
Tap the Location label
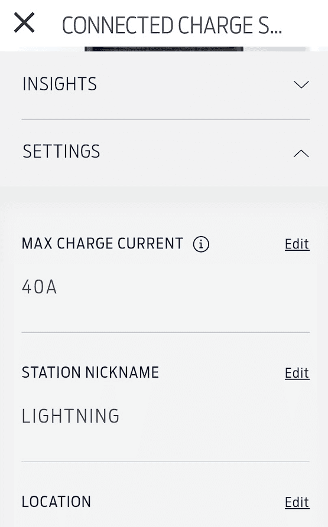pos(56,502)
